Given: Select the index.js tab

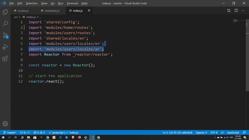Looking at the screenshot, I should point(78,10).
